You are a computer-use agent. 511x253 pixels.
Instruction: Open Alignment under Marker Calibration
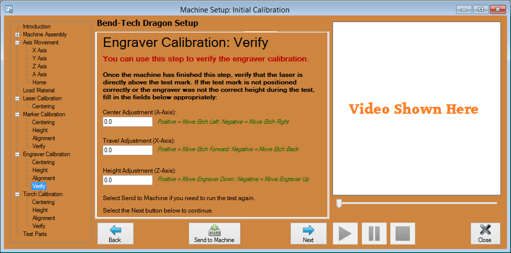(x=44, y=138)
